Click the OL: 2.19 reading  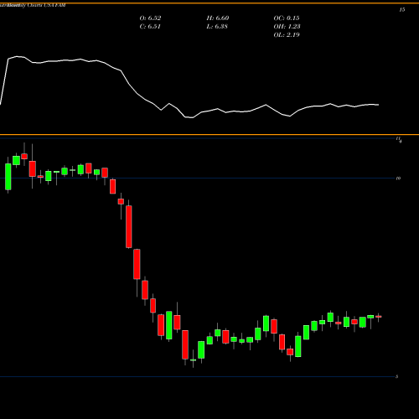coord(287,35)
